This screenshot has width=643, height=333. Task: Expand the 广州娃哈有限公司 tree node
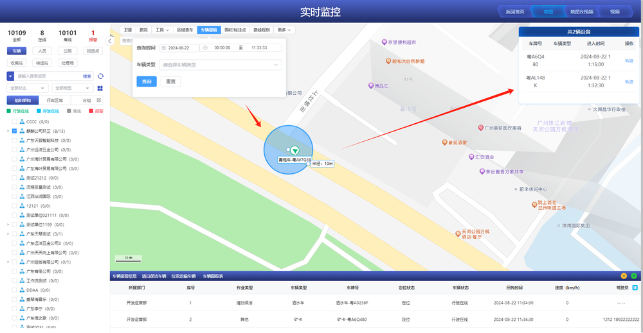click(x=8, y=262)
